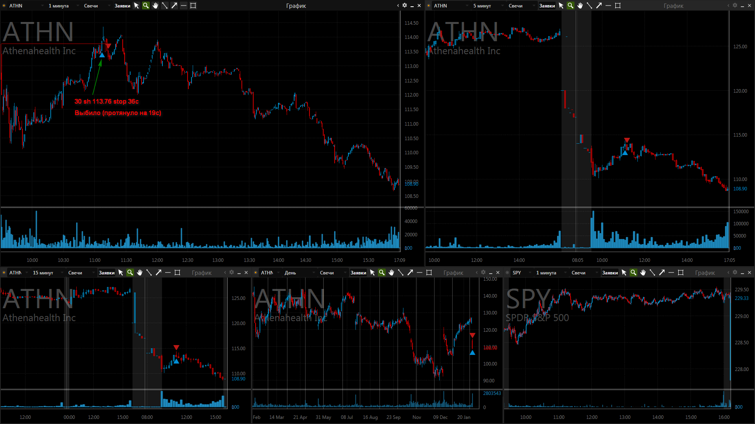Viewport: 755px width, 424px height.
Task: Choose the arrow drawing tool in 5 минут chart
Action: tap(599, 5)
